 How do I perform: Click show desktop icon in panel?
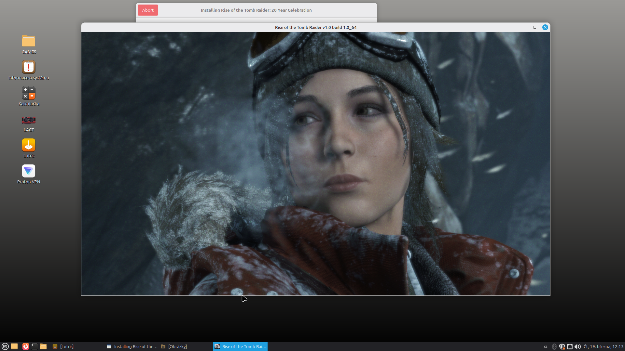pos(14,346)
